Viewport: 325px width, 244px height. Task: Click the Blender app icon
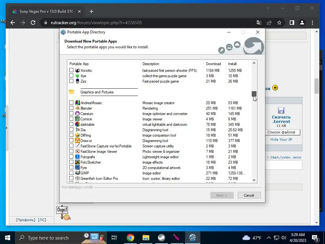(77, 108)
